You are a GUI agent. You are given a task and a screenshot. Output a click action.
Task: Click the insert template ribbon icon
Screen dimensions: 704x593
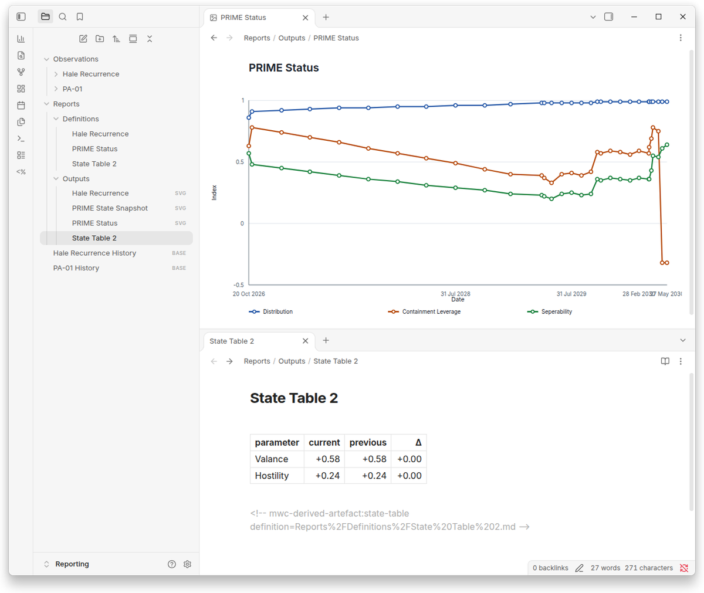click(21, 122)
